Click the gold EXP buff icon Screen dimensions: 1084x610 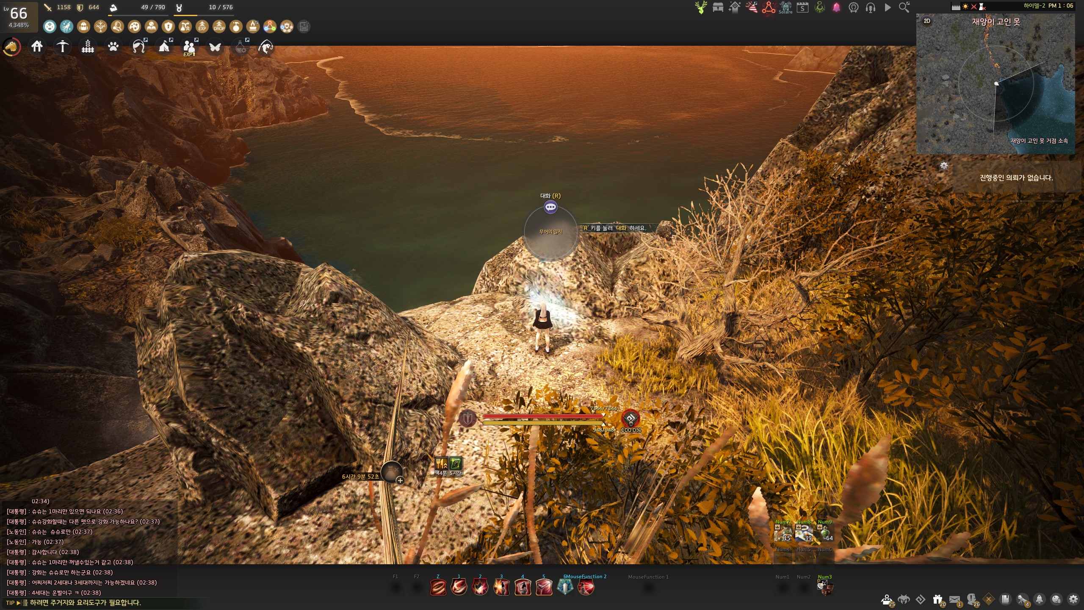click(202, 27)
